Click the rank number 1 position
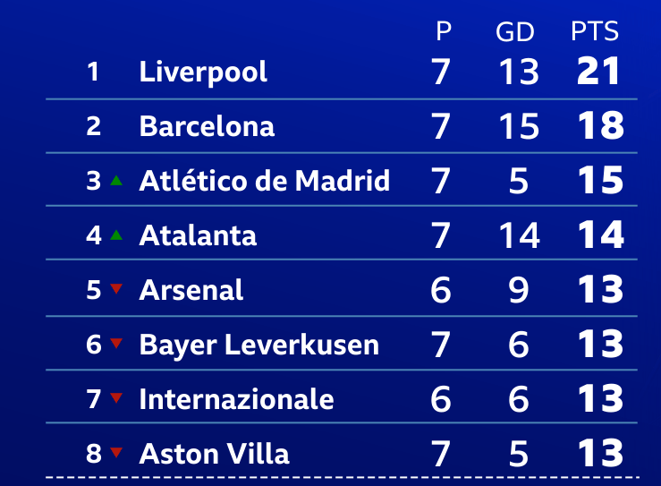This screenshot has width=661, height=486. coord(93,72)
